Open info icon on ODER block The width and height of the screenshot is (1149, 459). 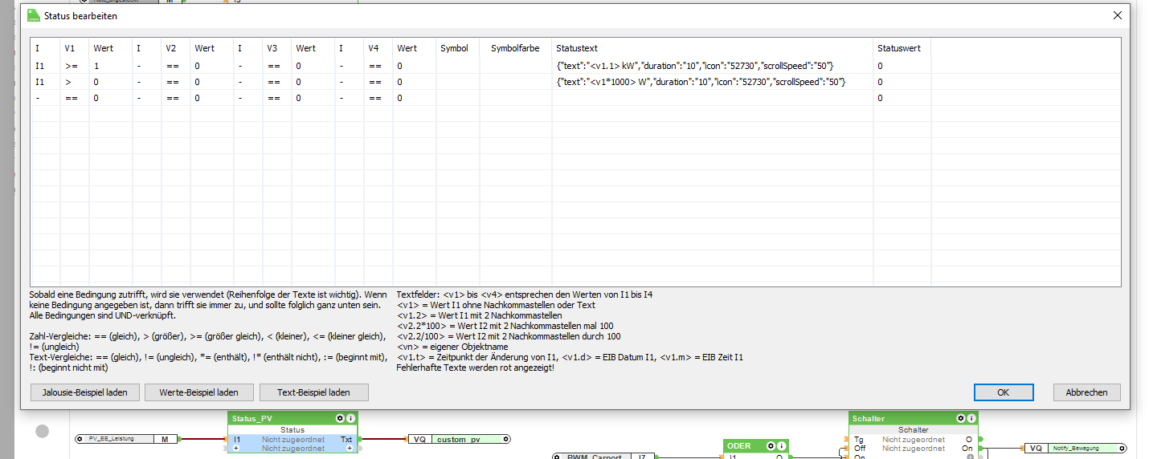point(782,445)
